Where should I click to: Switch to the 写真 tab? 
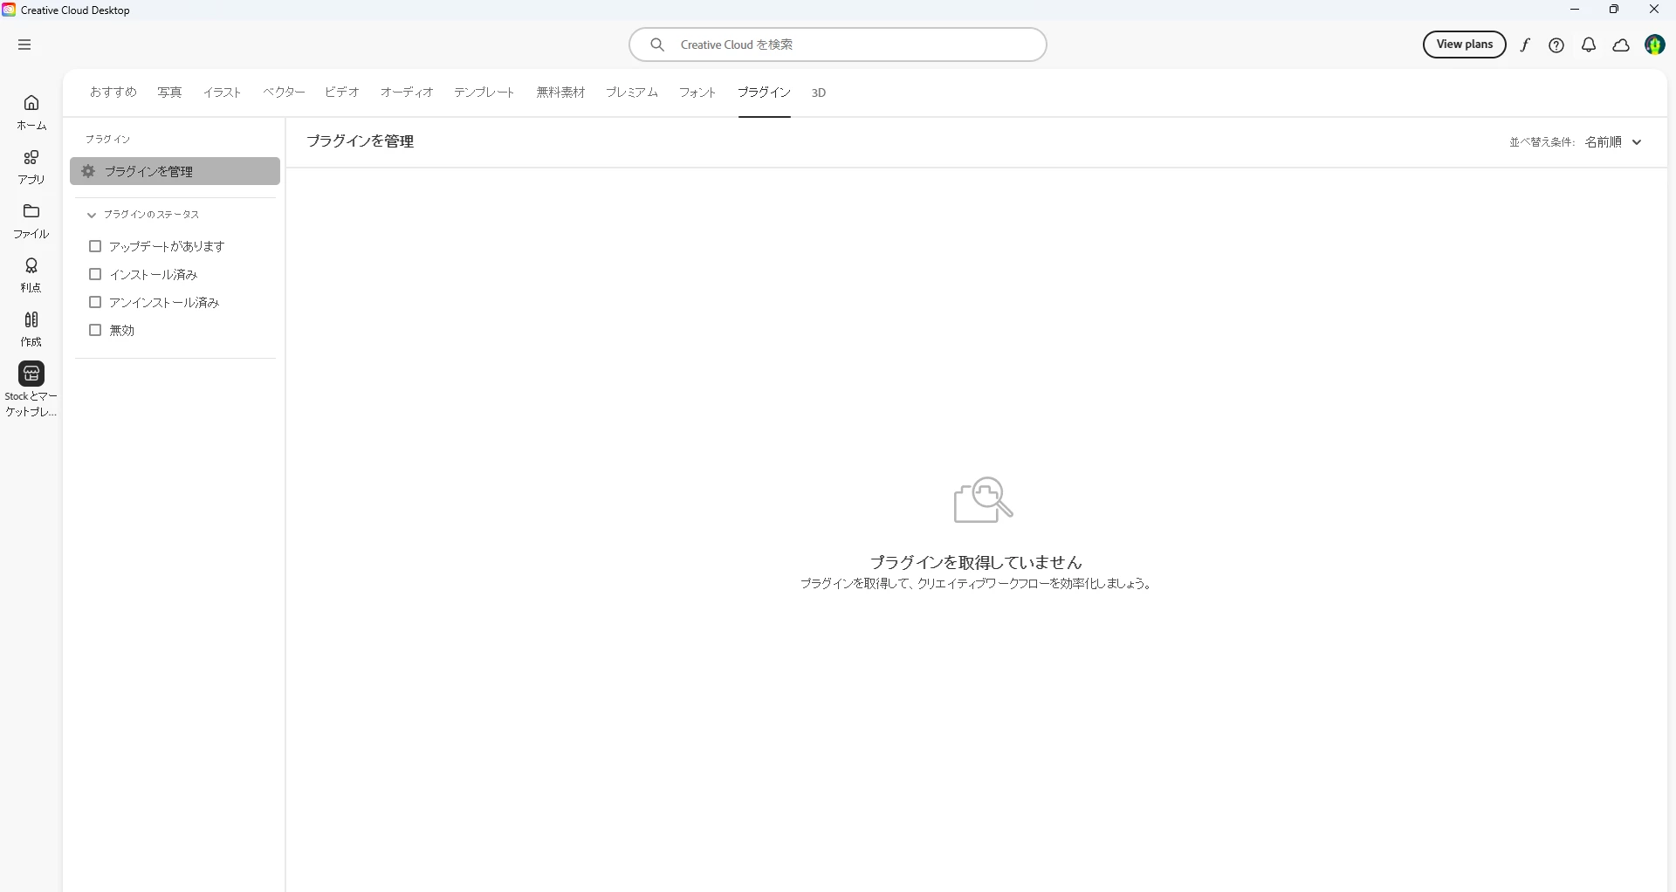pyautogui.click(x=169, y=92)
